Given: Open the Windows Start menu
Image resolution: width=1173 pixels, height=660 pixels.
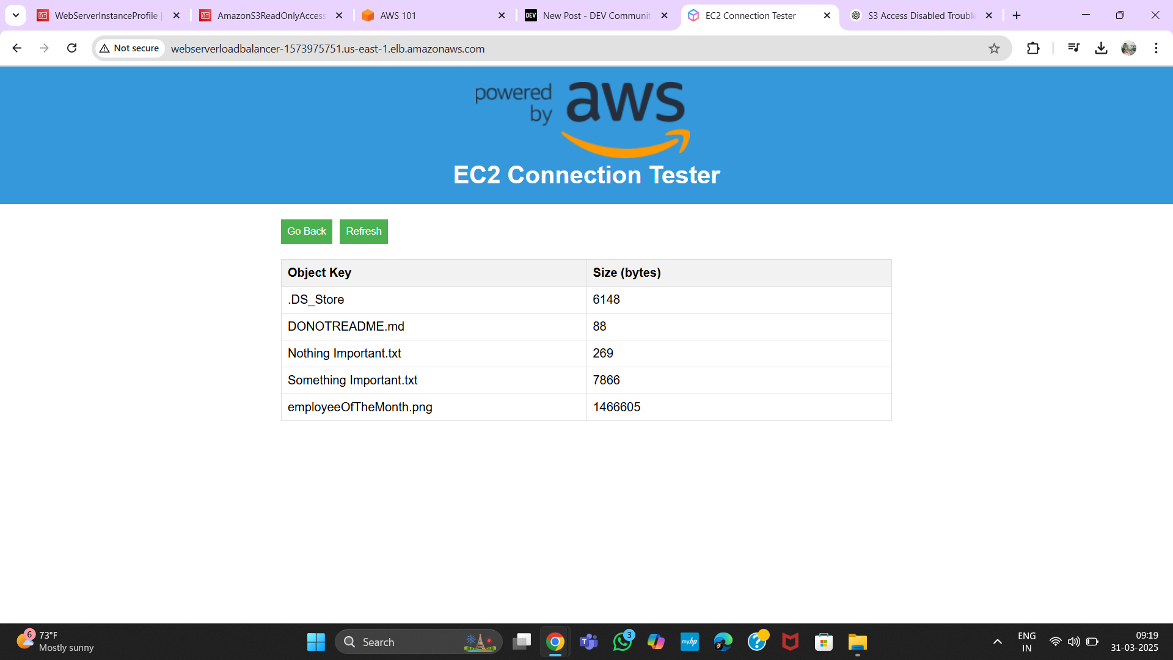Looking at the screenshot, I should tap(316, 642).
